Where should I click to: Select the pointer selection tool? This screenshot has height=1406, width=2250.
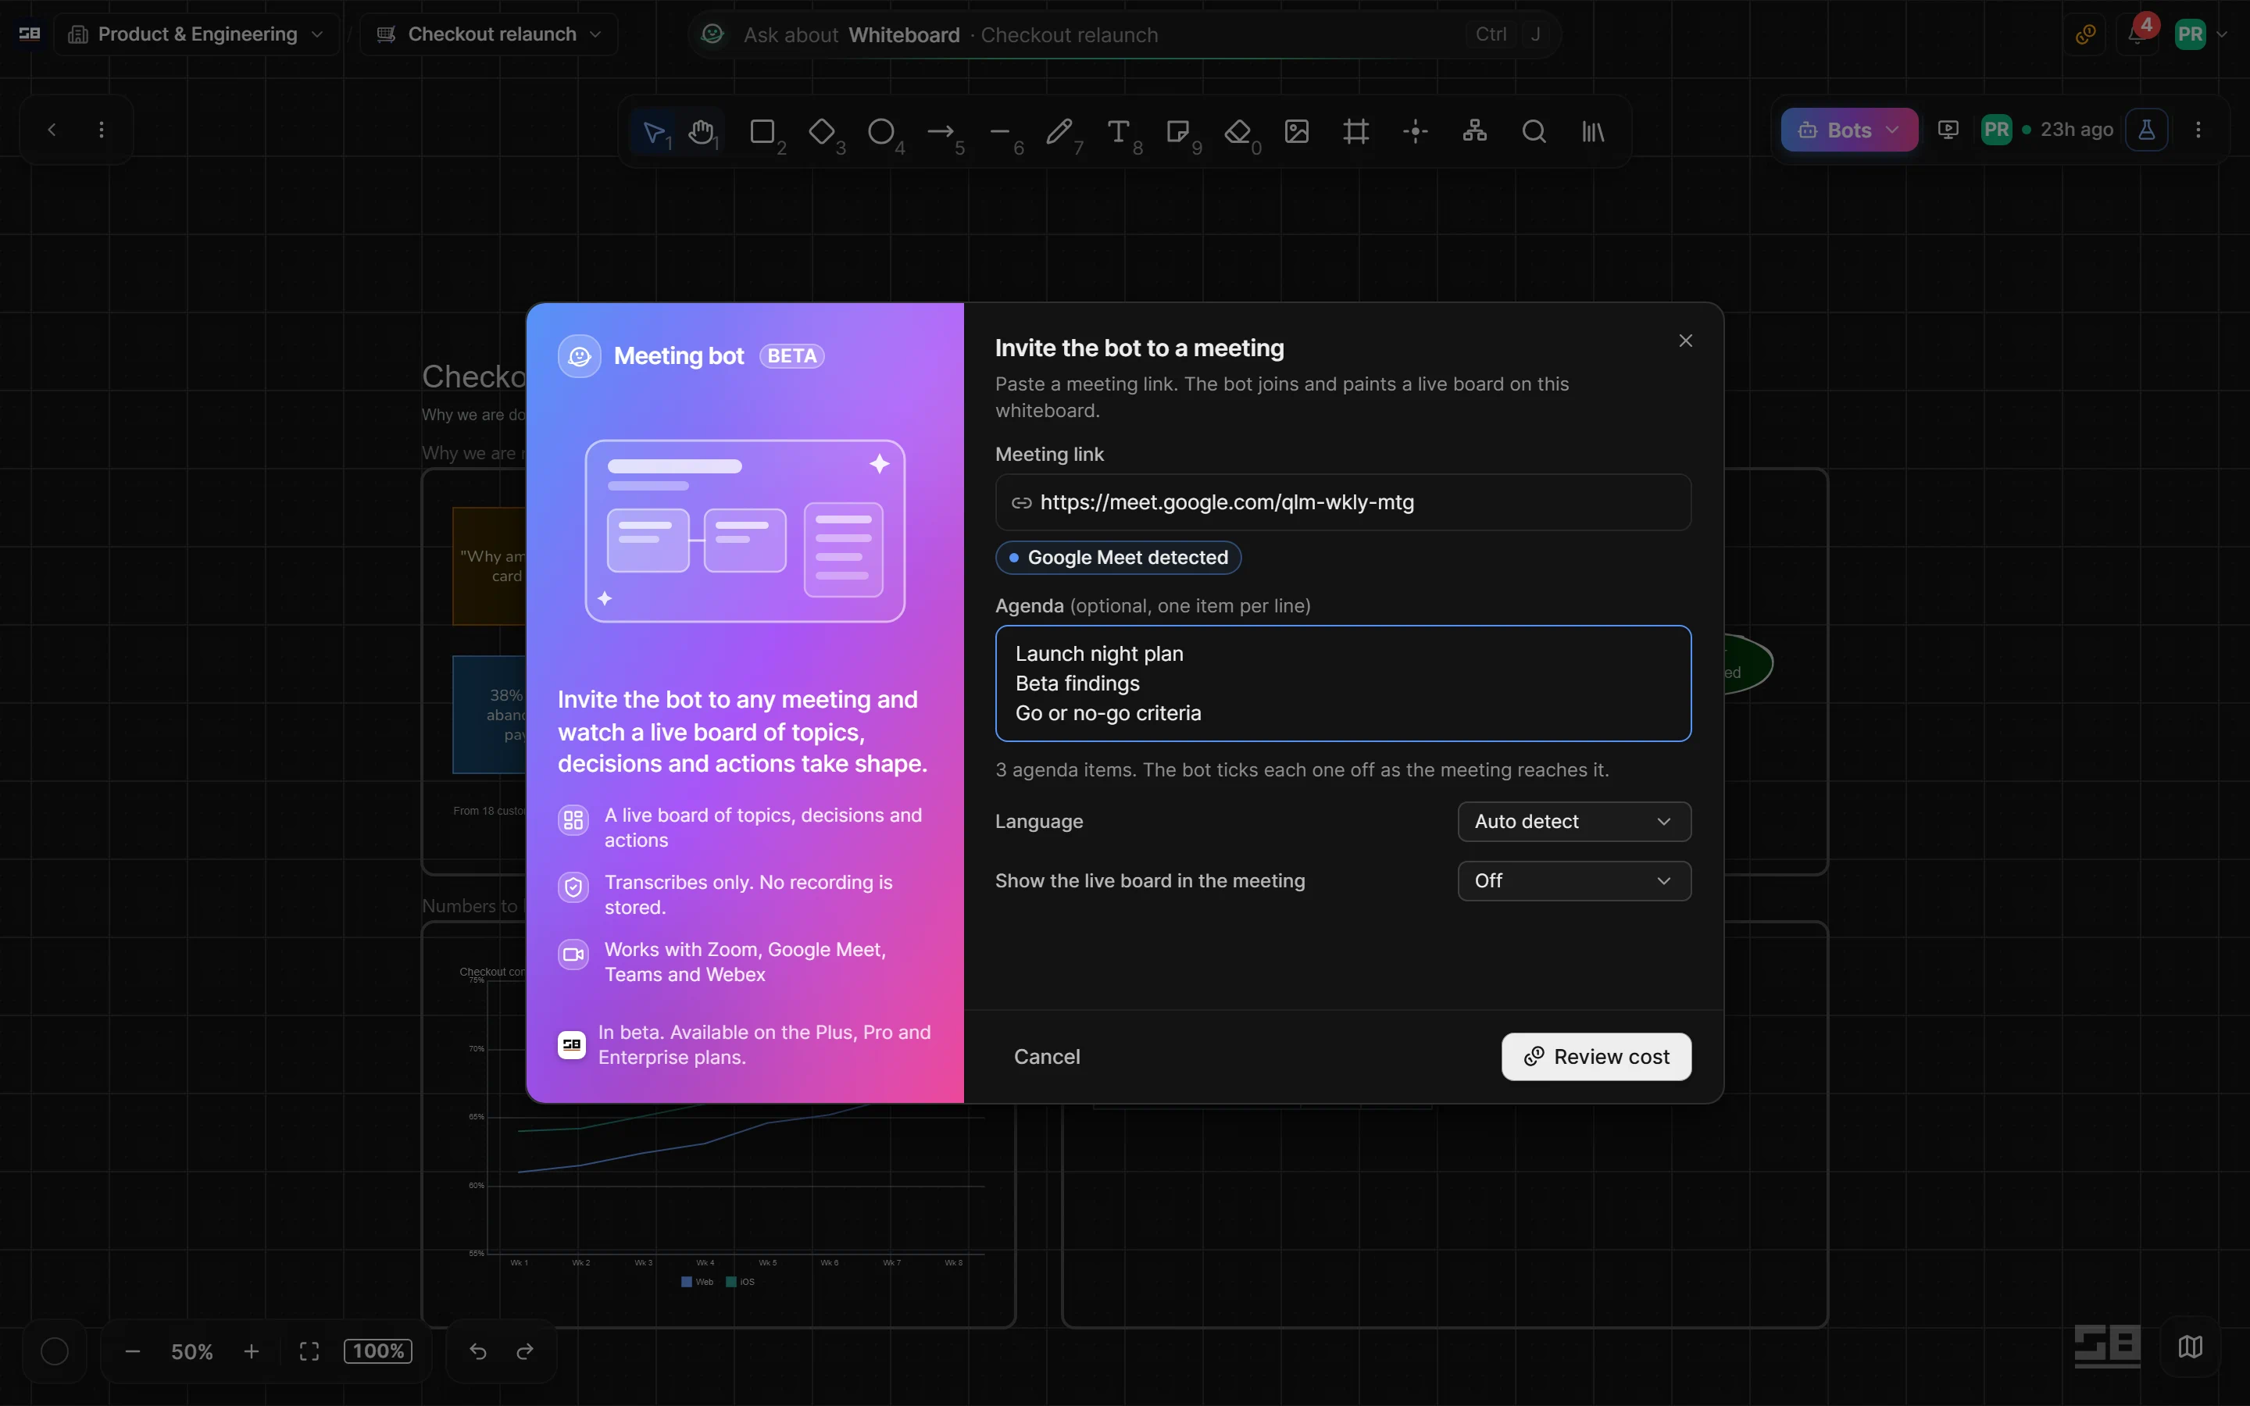click(655, 132)
